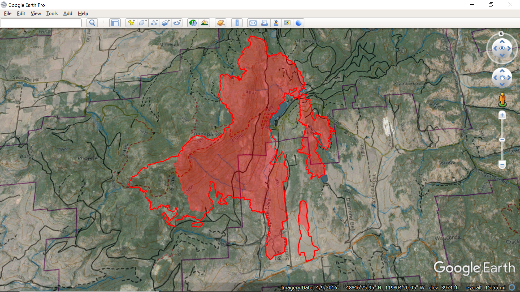Open the Tools menu
This screenshot has width=520, height=292.
pos(52,14)
